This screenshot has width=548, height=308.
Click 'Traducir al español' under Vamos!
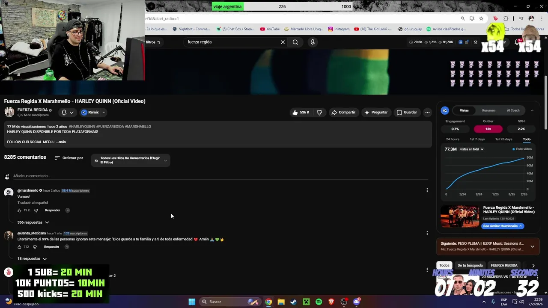[33, 203]
